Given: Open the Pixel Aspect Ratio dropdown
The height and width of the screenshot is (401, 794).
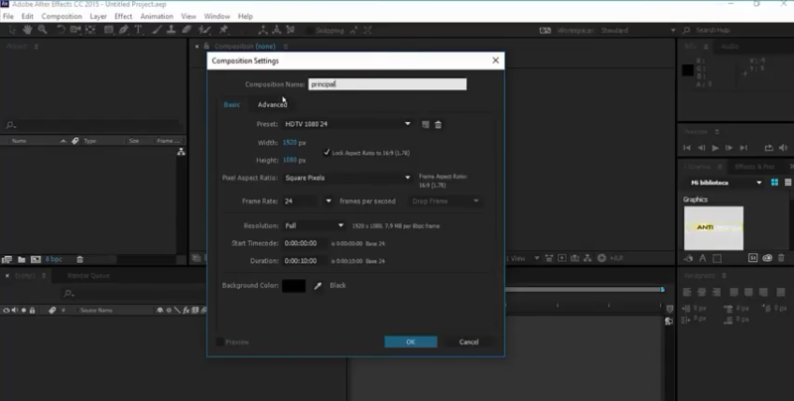Looking at the screenshot, I should [x=347, y=178].
